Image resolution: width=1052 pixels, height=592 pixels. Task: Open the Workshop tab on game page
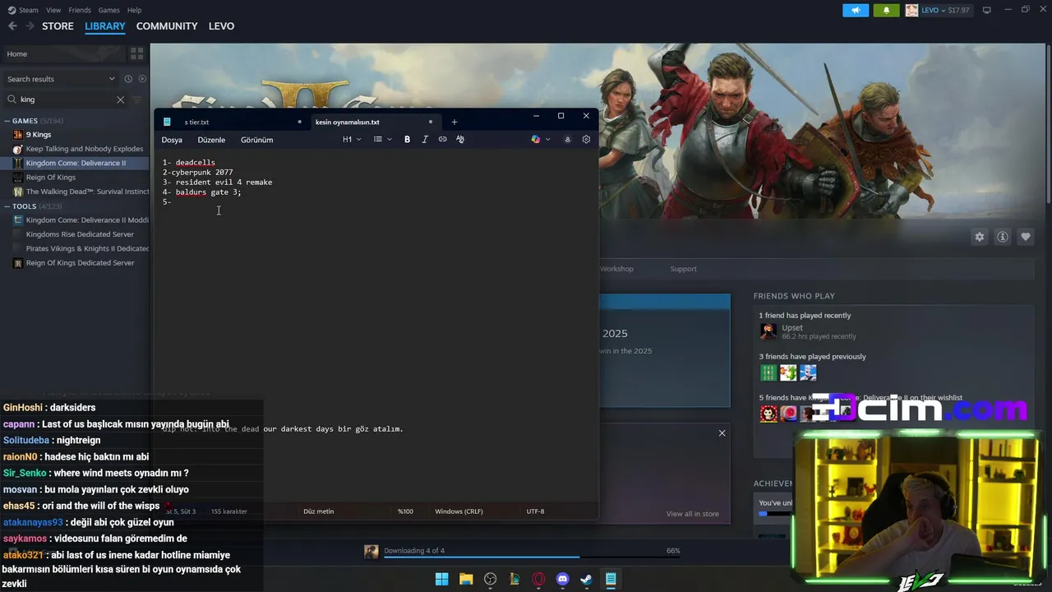point(616,269)
